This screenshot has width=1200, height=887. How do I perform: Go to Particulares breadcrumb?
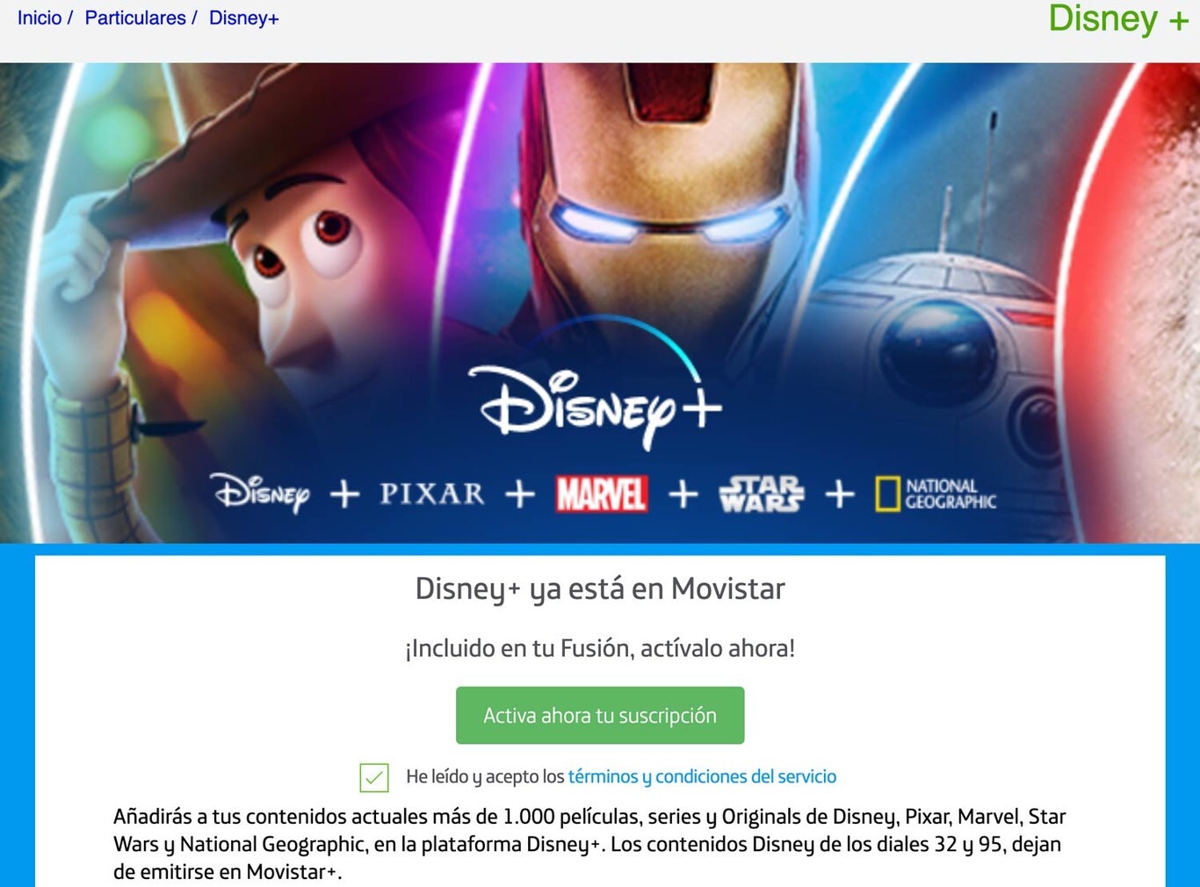coord(135,18)
